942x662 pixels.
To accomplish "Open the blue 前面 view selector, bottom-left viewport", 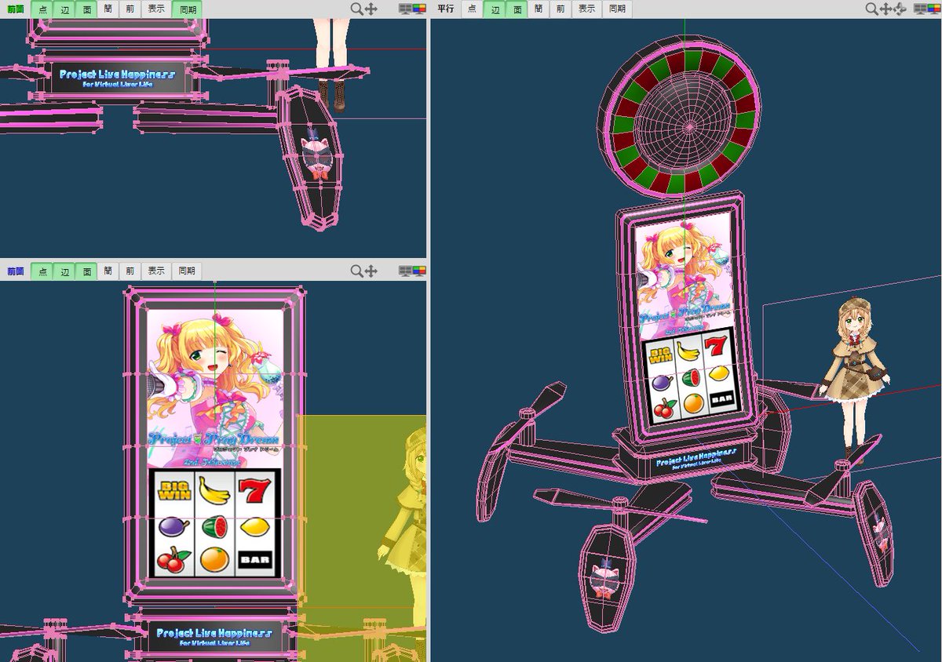I will pos(16,271).
